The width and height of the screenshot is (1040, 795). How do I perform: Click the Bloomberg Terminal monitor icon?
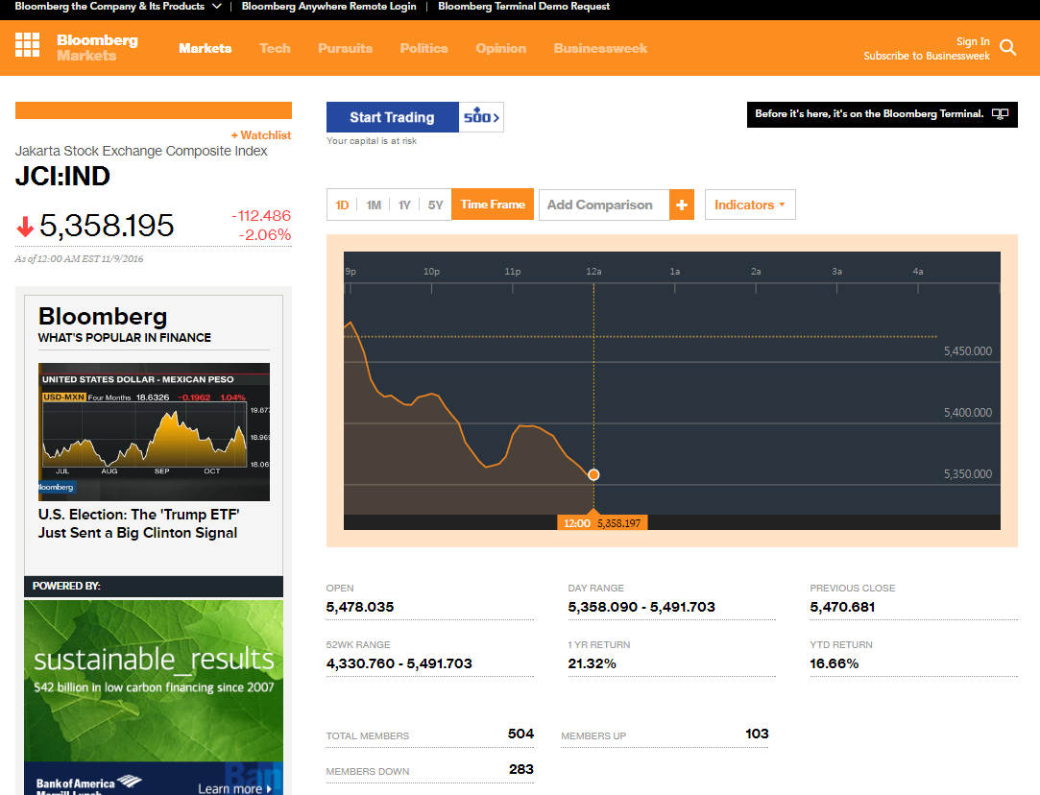[1000, 114]
